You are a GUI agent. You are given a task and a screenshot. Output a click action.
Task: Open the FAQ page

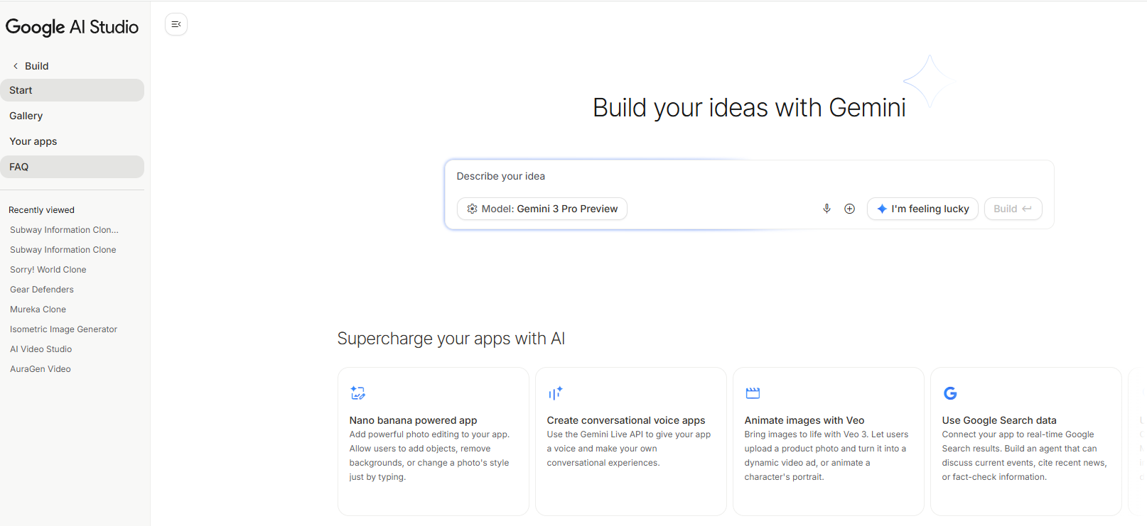18,166
